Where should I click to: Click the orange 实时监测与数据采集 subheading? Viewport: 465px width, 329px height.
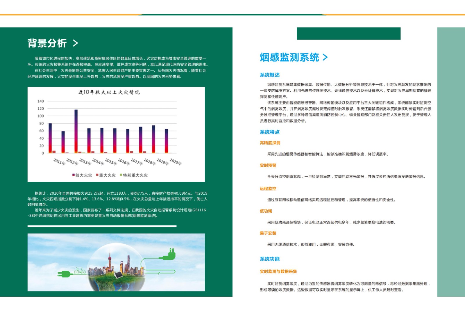click(278, 272)
